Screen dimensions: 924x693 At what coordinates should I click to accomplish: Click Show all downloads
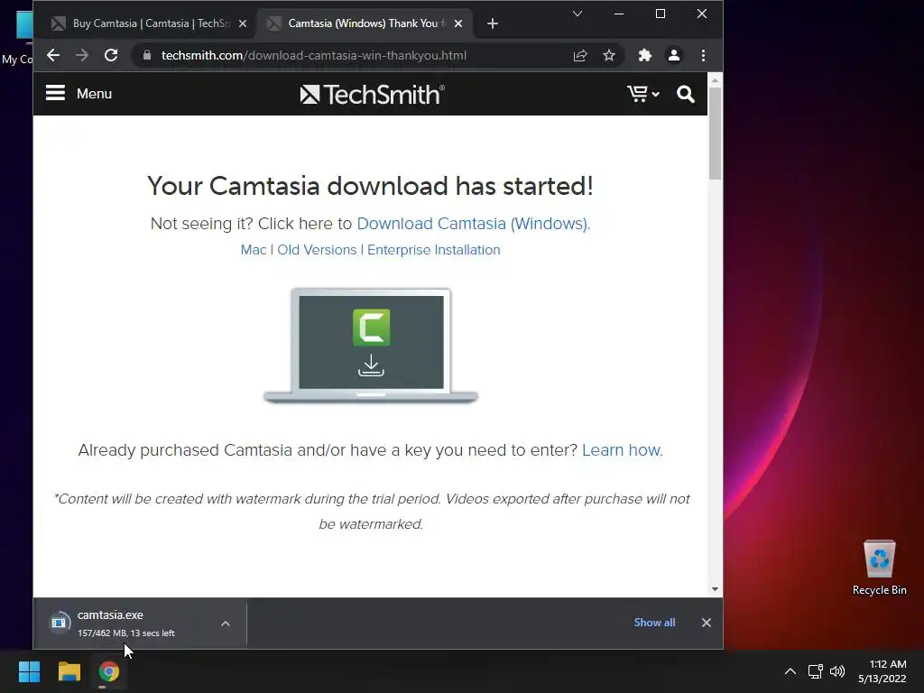[655, 623]
